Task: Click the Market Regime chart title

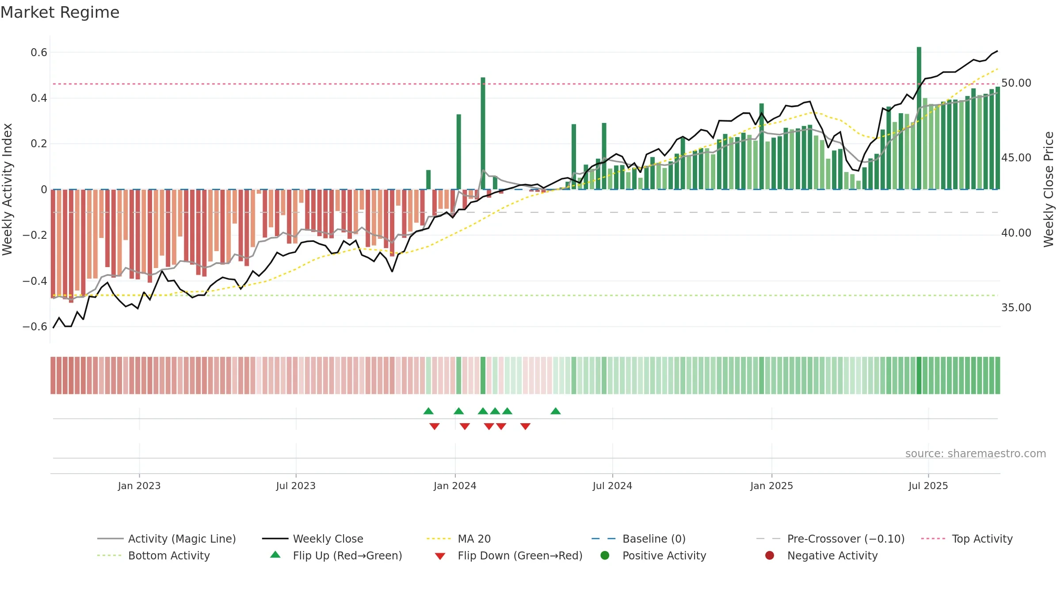Action: [60, 12]
